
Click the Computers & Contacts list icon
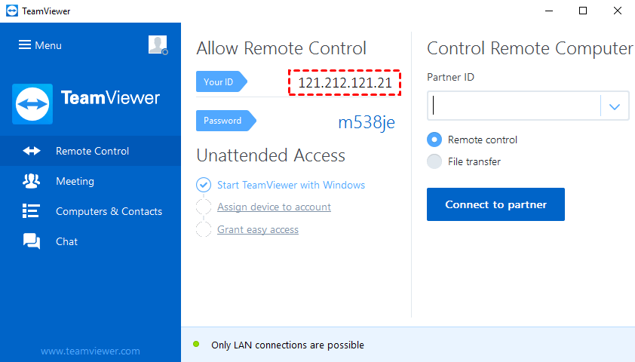tap(32, 211)
